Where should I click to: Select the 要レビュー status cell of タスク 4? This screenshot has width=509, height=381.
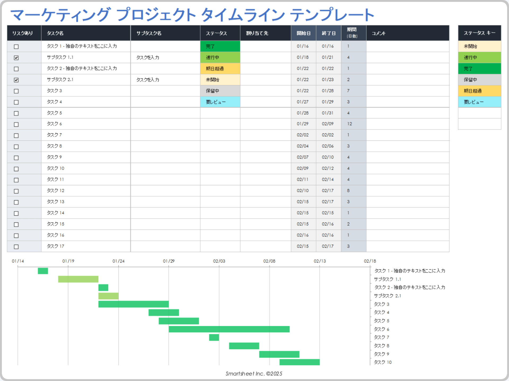(x=220, y=102)
